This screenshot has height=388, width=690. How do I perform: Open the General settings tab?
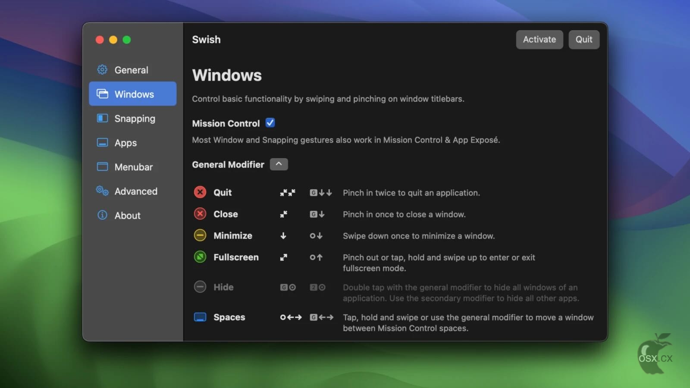click(133, 69)
